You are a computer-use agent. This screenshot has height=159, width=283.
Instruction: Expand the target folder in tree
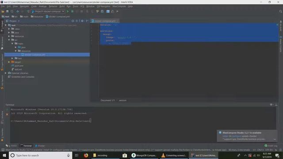coord(9,62)
